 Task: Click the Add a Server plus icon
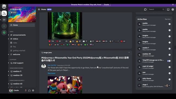[x=4, y=26]
